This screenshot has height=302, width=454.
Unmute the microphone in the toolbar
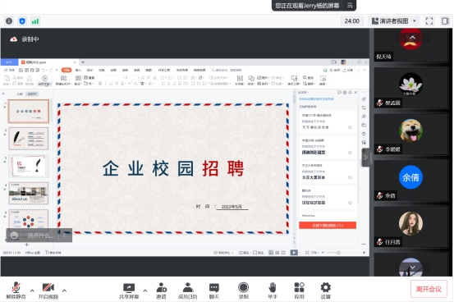point(16,291)
